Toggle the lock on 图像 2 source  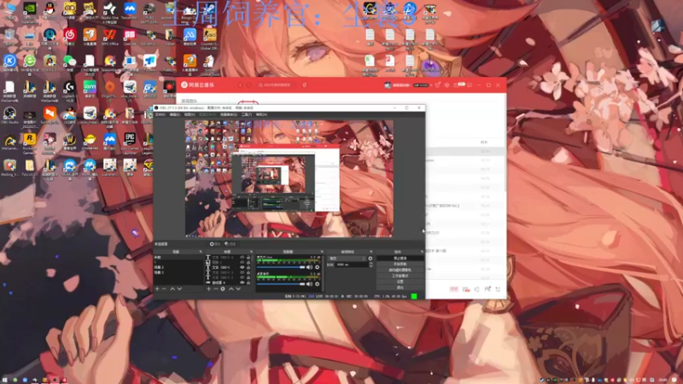[x=248, y=262]
